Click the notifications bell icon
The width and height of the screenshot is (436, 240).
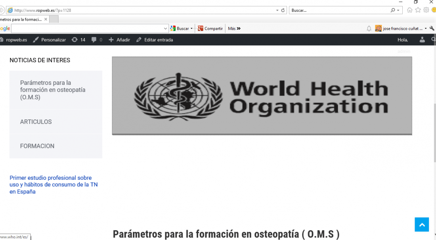(369, 29)
